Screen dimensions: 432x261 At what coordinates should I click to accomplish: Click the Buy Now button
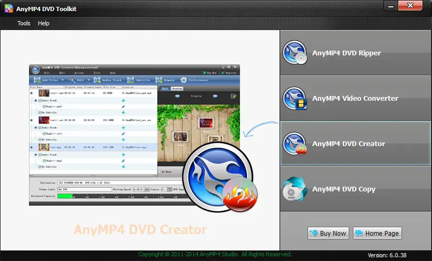(328, 233)
